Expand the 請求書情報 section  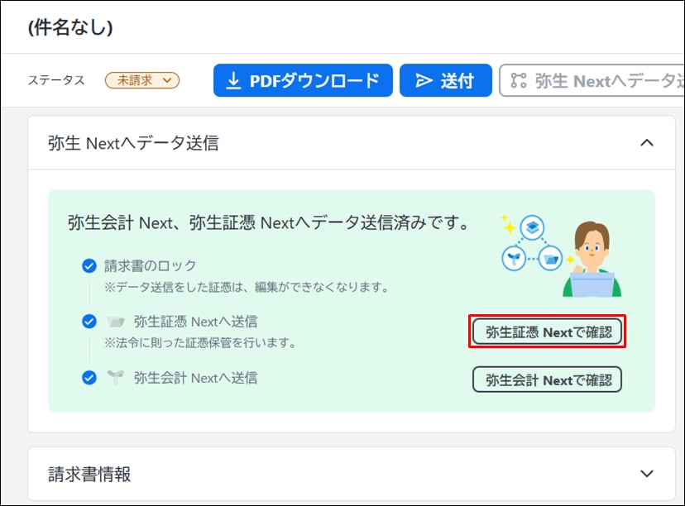tap(647, 474)
